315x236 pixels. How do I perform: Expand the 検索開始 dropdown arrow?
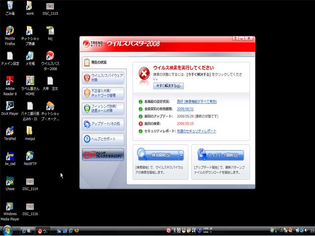(x=182, y=155)
